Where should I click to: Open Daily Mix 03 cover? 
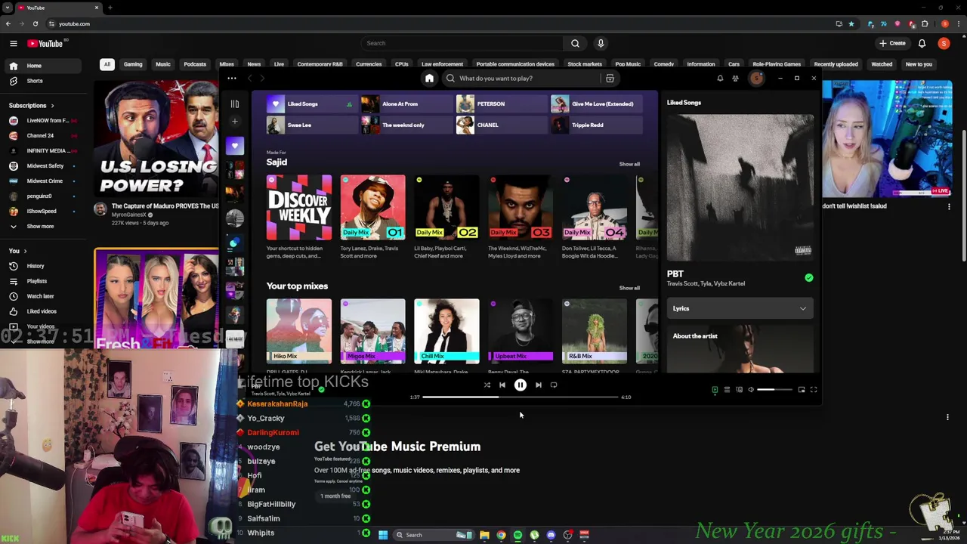pyautogui.click(x=521, y=207)
